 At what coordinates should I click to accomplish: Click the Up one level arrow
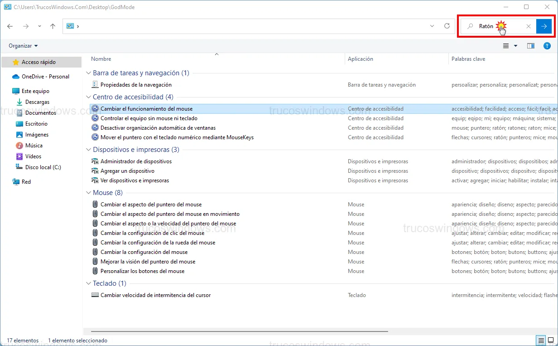[53, 26]
